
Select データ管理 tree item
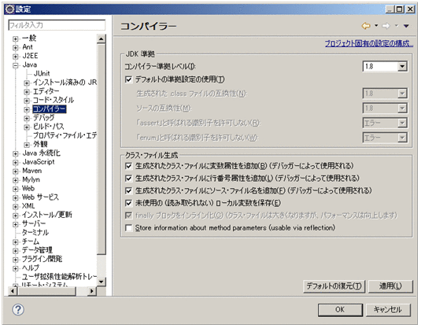37,250
